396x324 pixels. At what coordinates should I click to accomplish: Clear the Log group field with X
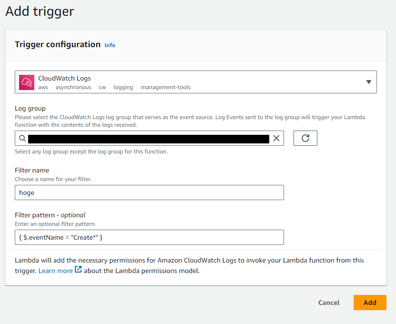coord(276,138)
